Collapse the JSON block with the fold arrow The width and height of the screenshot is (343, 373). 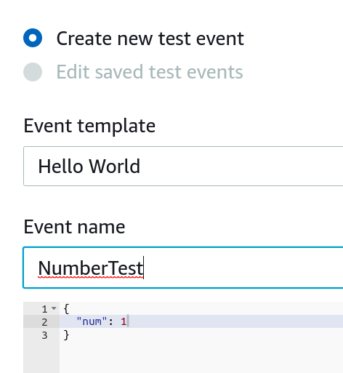(x=54, y=308)
